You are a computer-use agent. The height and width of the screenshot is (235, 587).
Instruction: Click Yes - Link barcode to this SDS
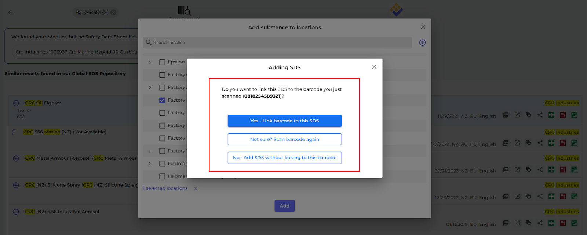coord(284,121)
